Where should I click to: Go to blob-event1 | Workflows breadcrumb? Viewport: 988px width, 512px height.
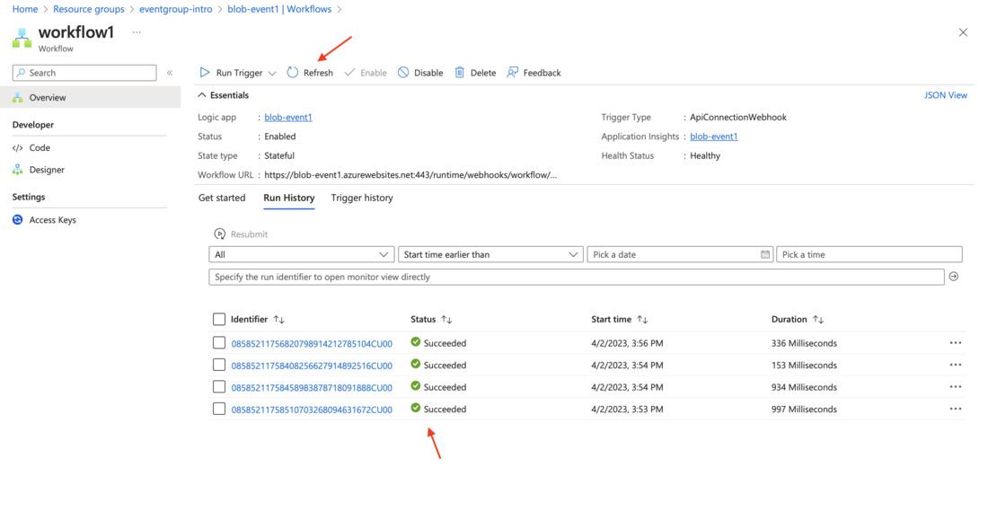point(279,9)
